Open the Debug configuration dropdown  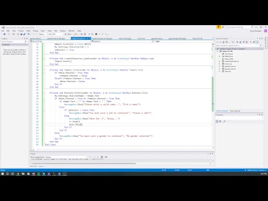(42, 34)
